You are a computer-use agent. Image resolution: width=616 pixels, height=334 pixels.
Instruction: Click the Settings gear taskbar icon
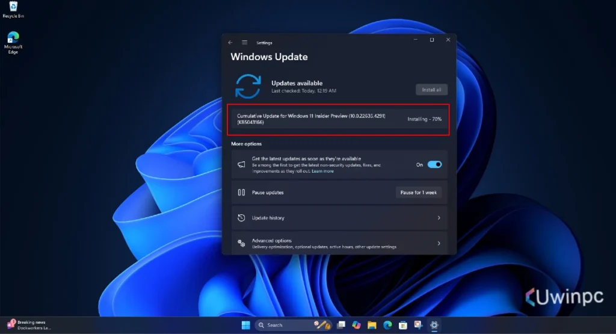pos(434,325)
